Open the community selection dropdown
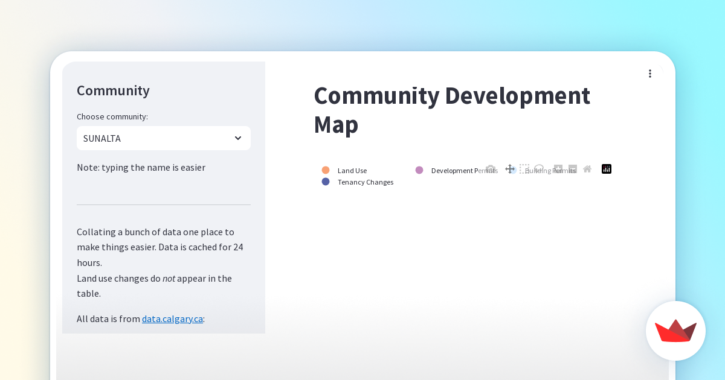Image resolution: width=725 pixels, height=380 pixels. point(163,138)
